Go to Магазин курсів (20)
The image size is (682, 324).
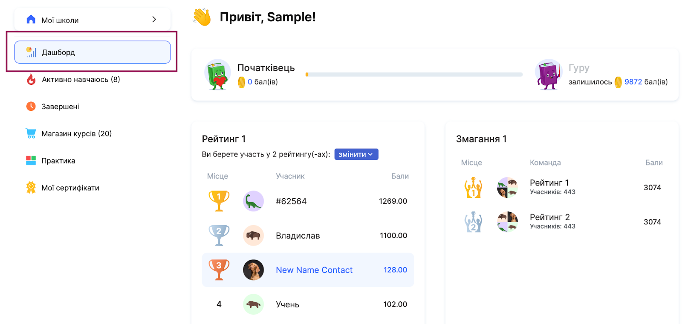(x=77, y=134)
